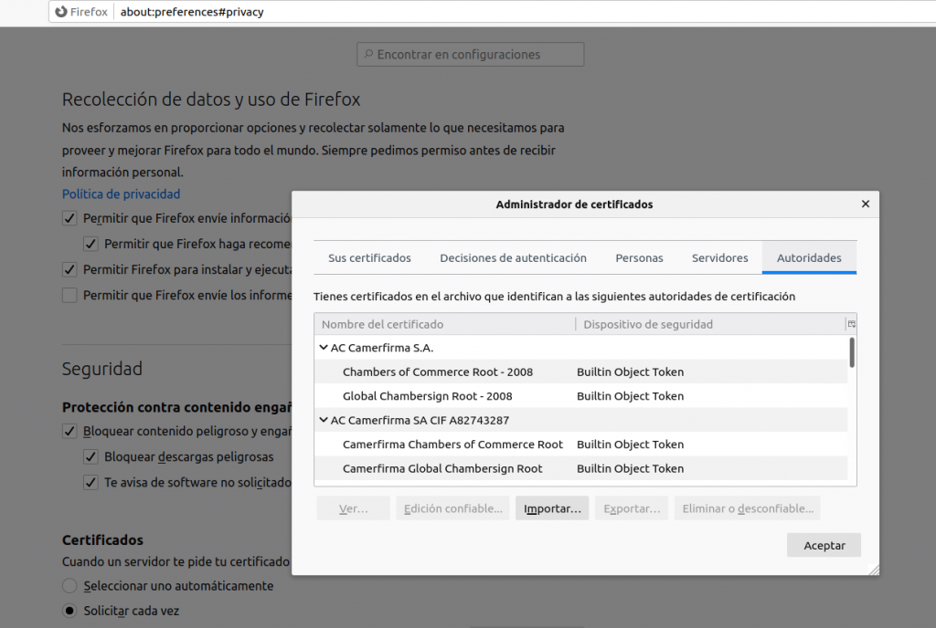Click the Importar... button

552,508
